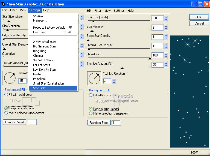Pick the Bling Bling preset

coord(53,51)
